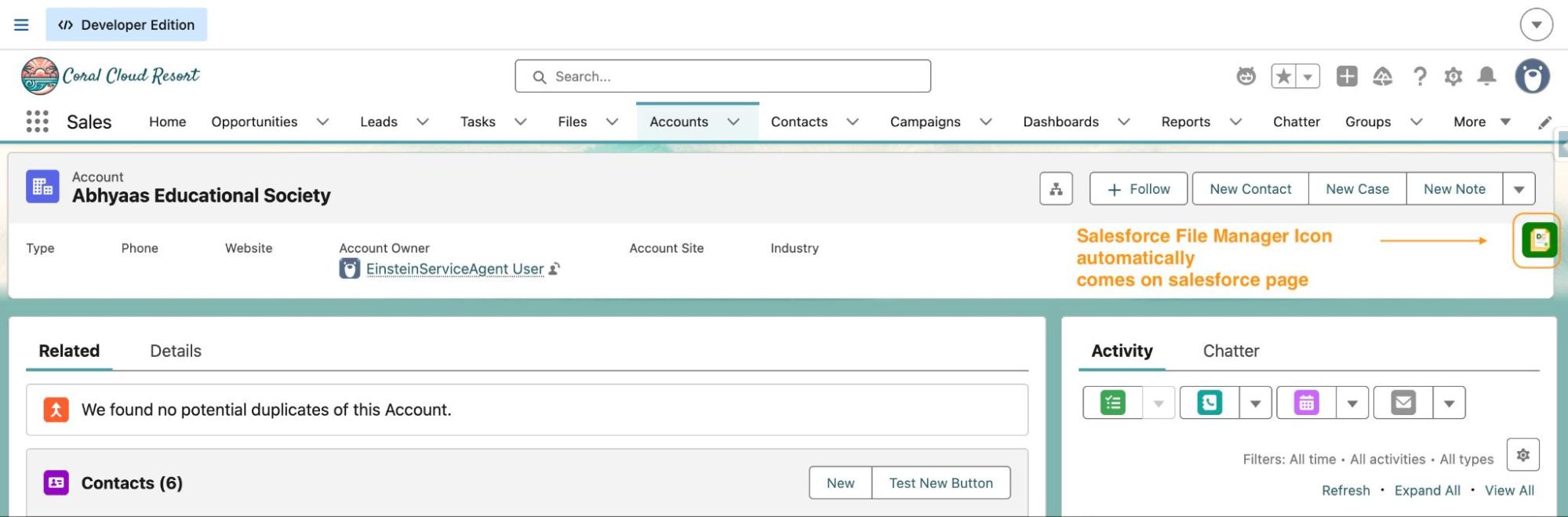Open the More navigation dropdown
1568x517 pixels.
1482,122
